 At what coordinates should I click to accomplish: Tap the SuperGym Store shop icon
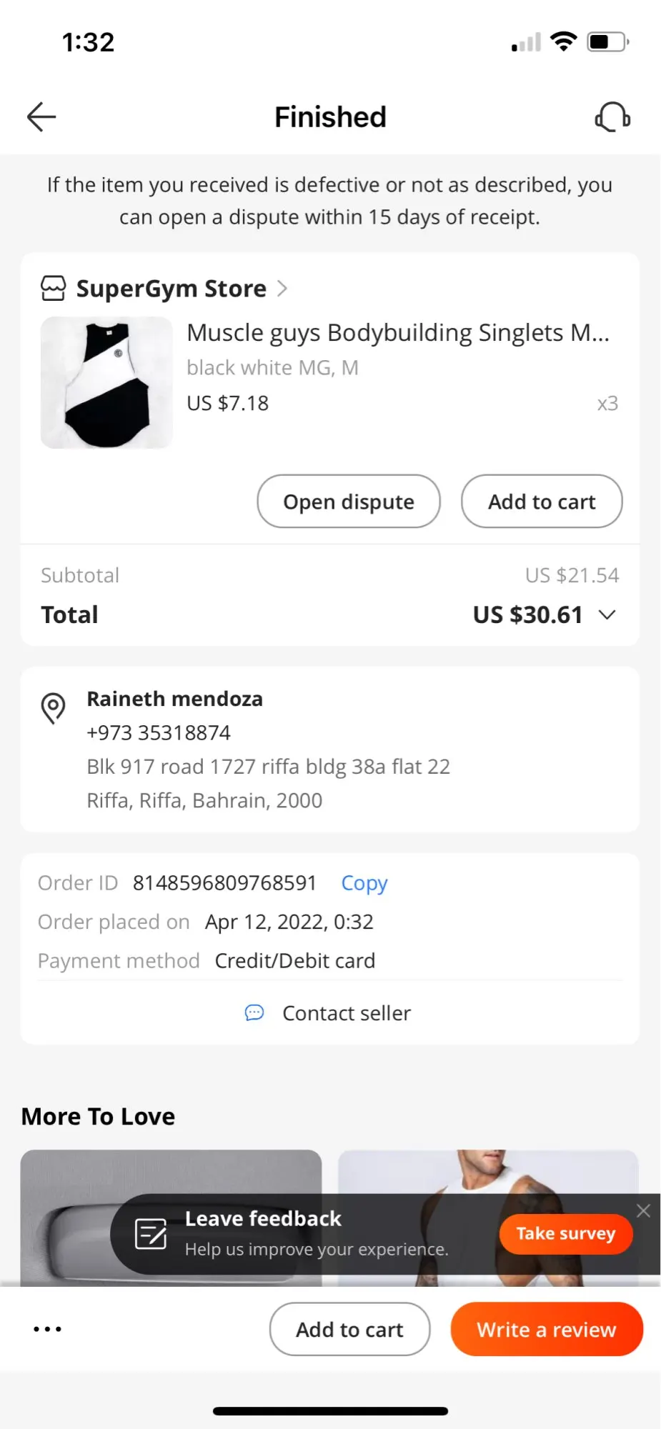(x=54, y=289)
